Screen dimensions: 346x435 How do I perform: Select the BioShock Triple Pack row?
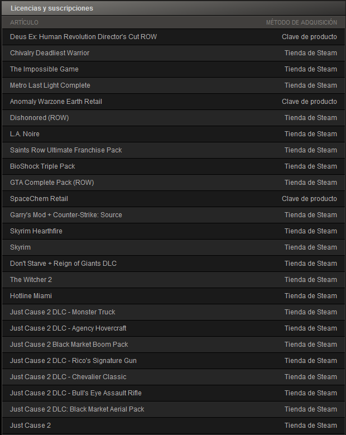173,166
